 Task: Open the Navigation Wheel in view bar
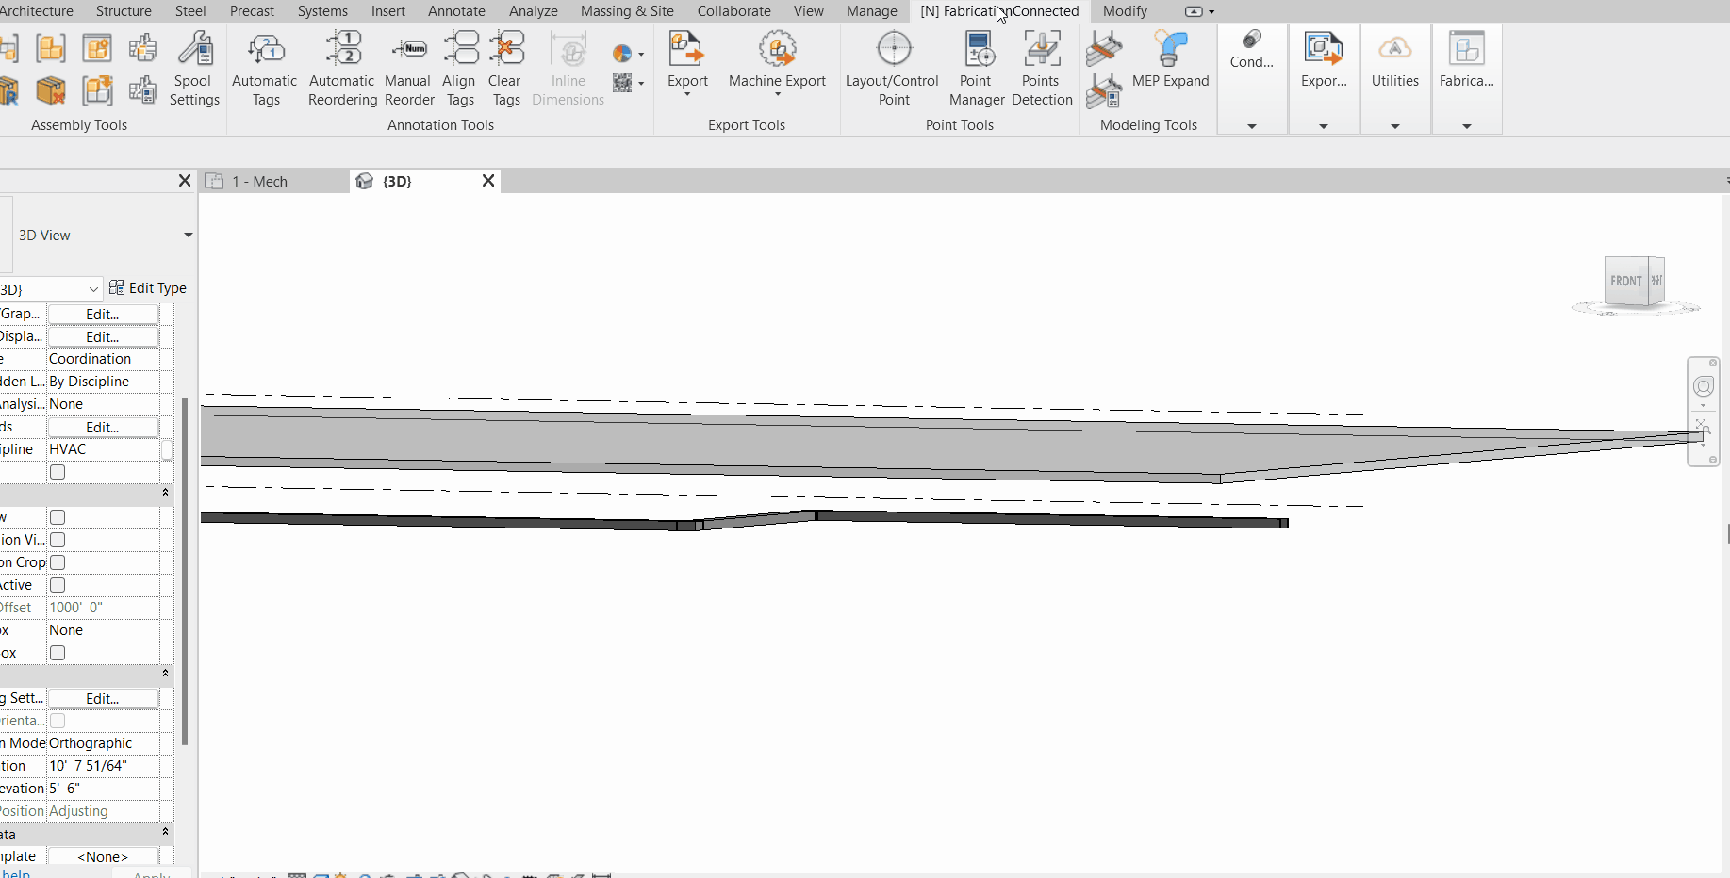click(x=1703, y=386)
